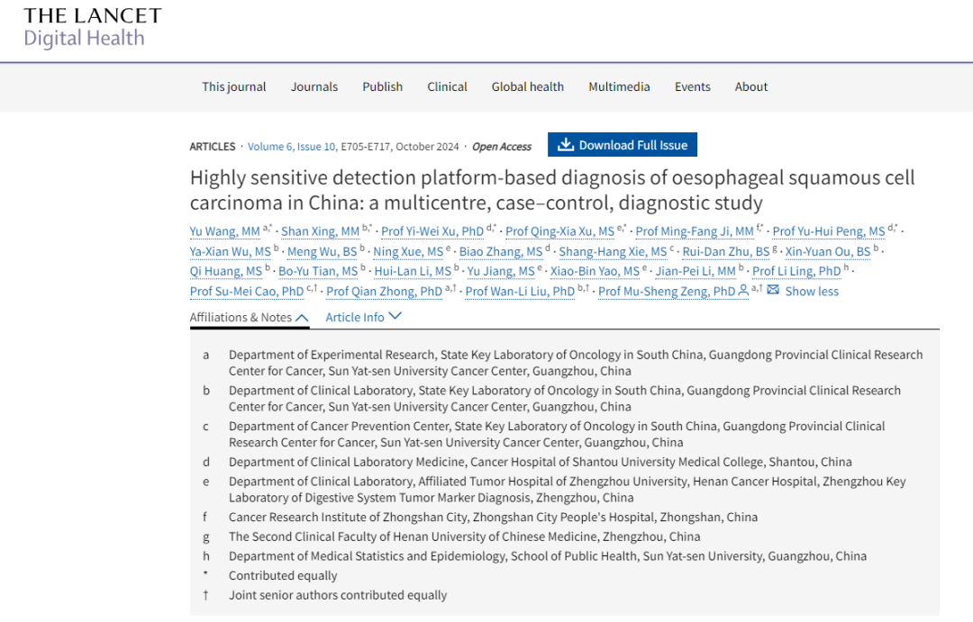Click the Download Full Issue button
The image size is (973, 622).
tap(623, 145)
